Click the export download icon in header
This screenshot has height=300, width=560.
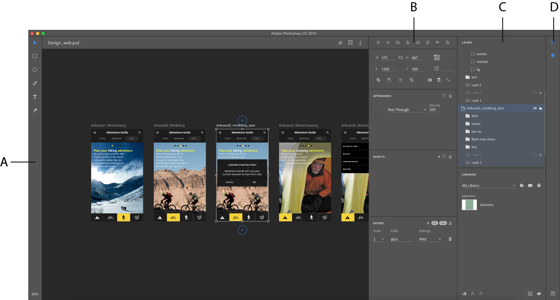360,43
